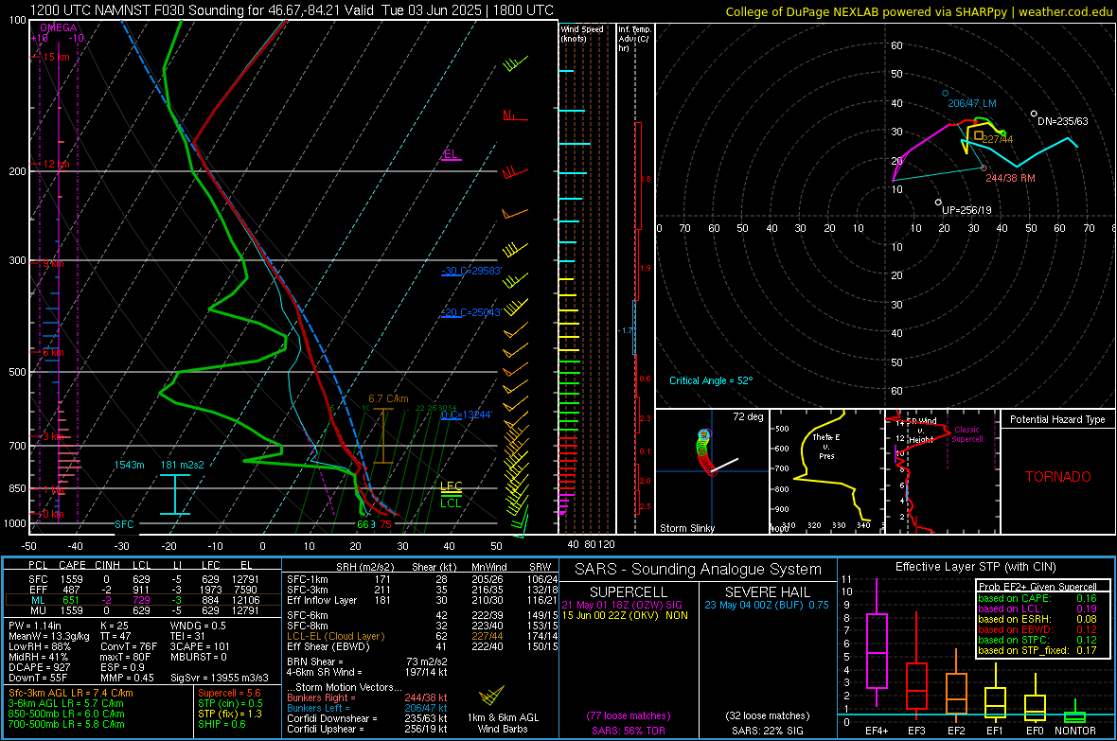Click the Bunkers right mover circle marker on hodograph
This screenshot has height=741, width=1117.
click(984, 168)
